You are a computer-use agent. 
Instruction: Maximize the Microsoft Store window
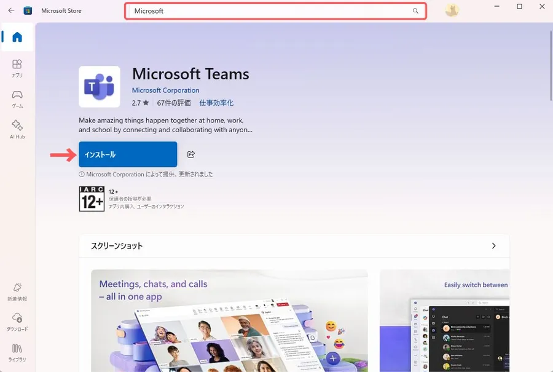click(519, 6)
